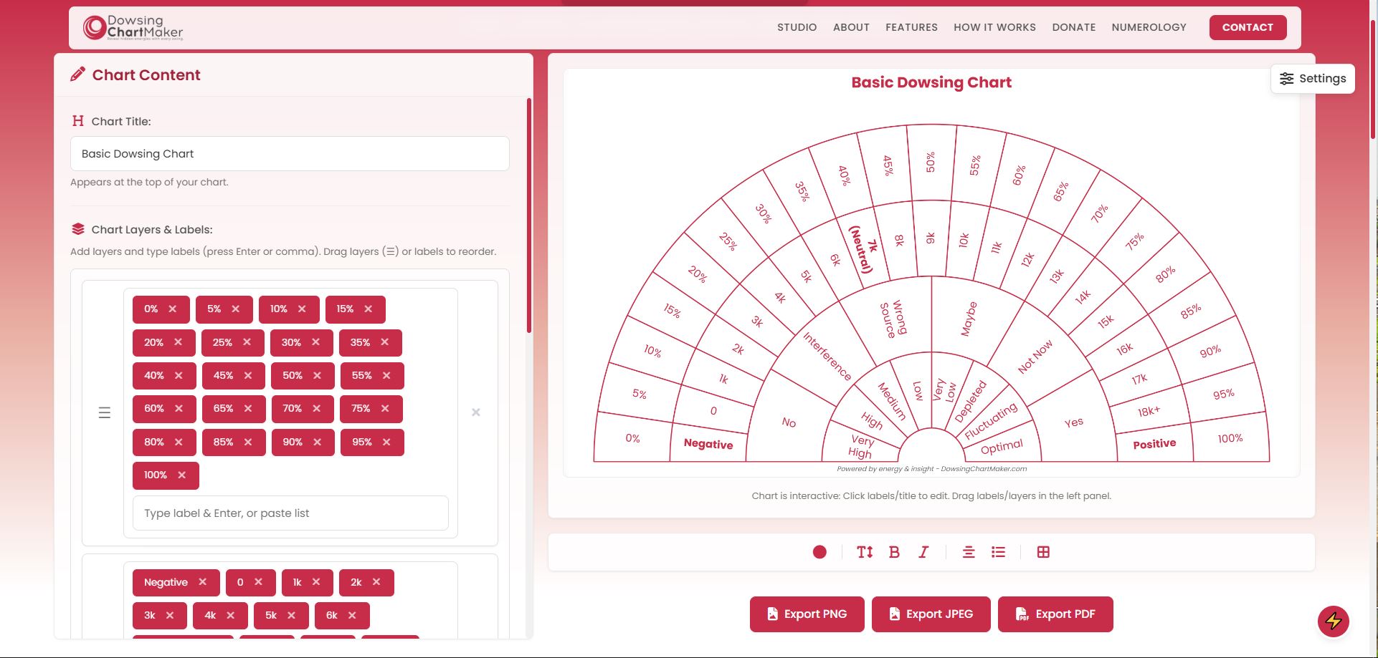Toggle italic formatting
This screenshot has height=658, width=1378.
923,552
